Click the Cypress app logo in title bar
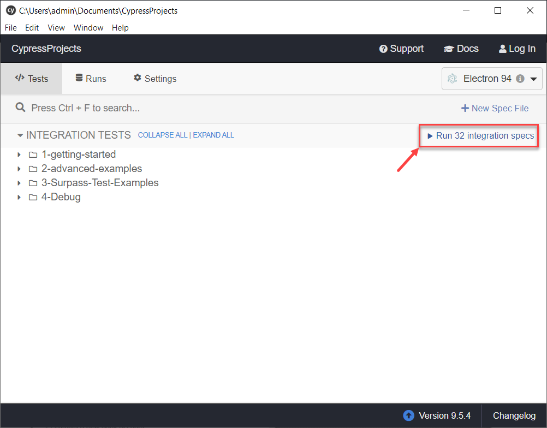The height and width of the screenshot is (428, 547). click(11, 10)
